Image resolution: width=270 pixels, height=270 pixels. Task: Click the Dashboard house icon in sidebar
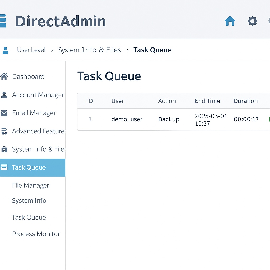(4, 76)
